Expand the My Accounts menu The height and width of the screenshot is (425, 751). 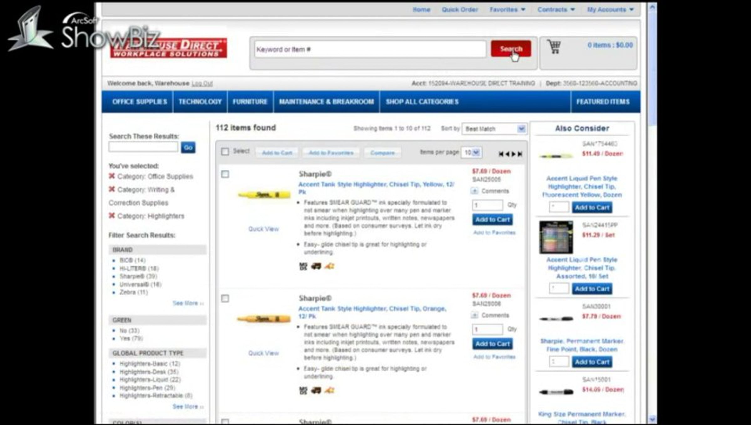tap(610, 10)
